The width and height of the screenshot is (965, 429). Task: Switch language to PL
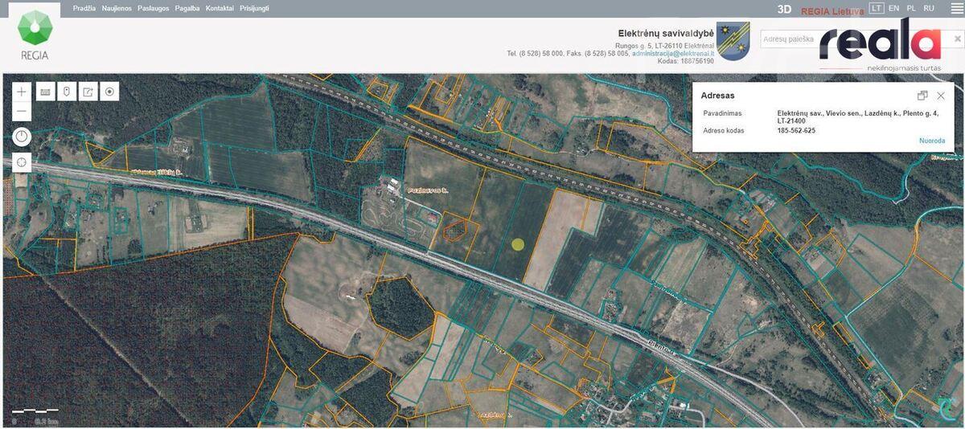pos(911,8)
